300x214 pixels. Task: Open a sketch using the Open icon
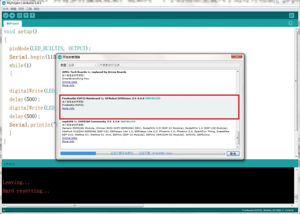click(x=26, y=16)
